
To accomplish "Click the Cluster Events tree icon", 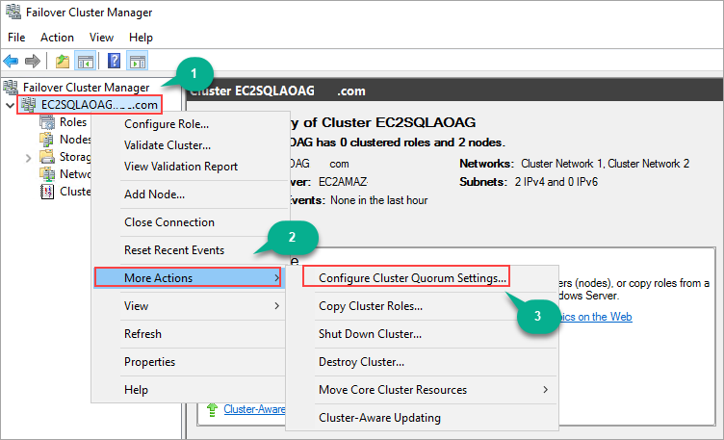I will point(47,192).
